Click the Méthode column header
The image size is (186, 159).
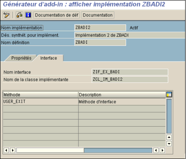[x=40, y=95]
